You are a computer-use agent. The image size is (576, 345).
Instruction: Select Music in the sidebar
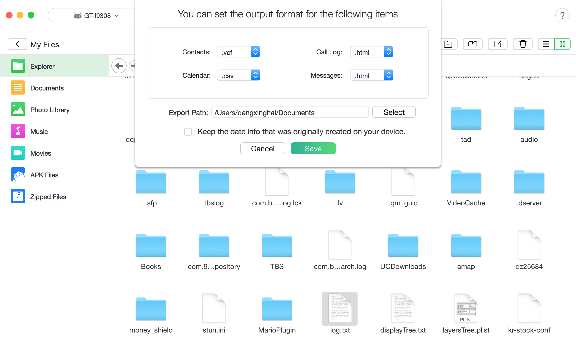[54, 131]
